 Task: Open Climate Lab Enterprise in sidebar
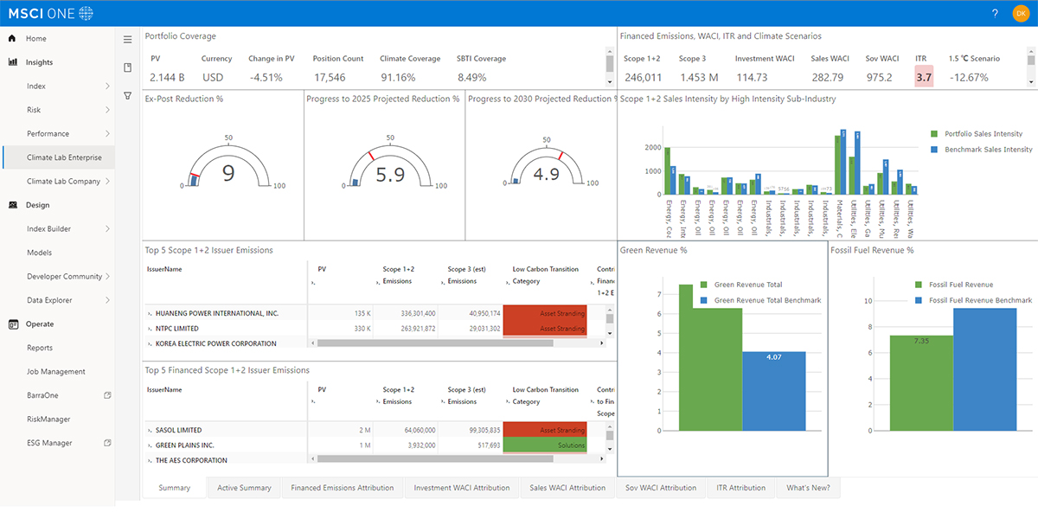[57, 157]
